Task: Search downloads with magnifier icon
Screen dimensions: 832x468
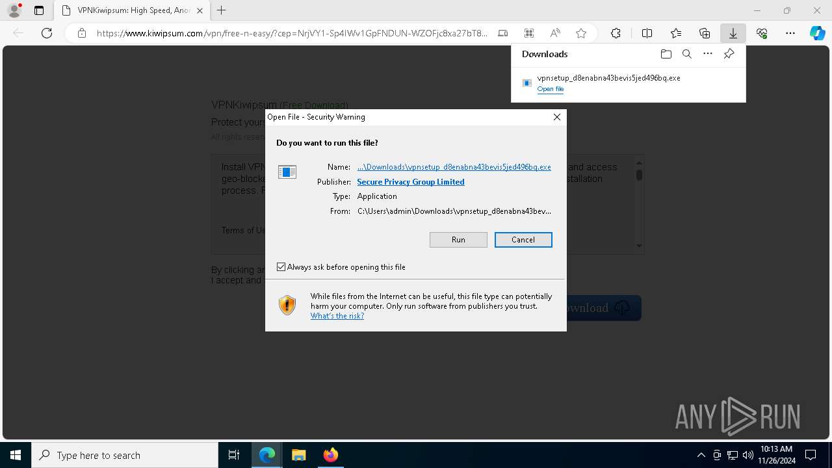Action: tap(687, 54)
